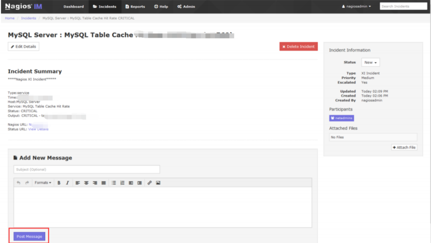Click the Edit Details button
This screenshot has height=243, width=431.
pos(23,47)
